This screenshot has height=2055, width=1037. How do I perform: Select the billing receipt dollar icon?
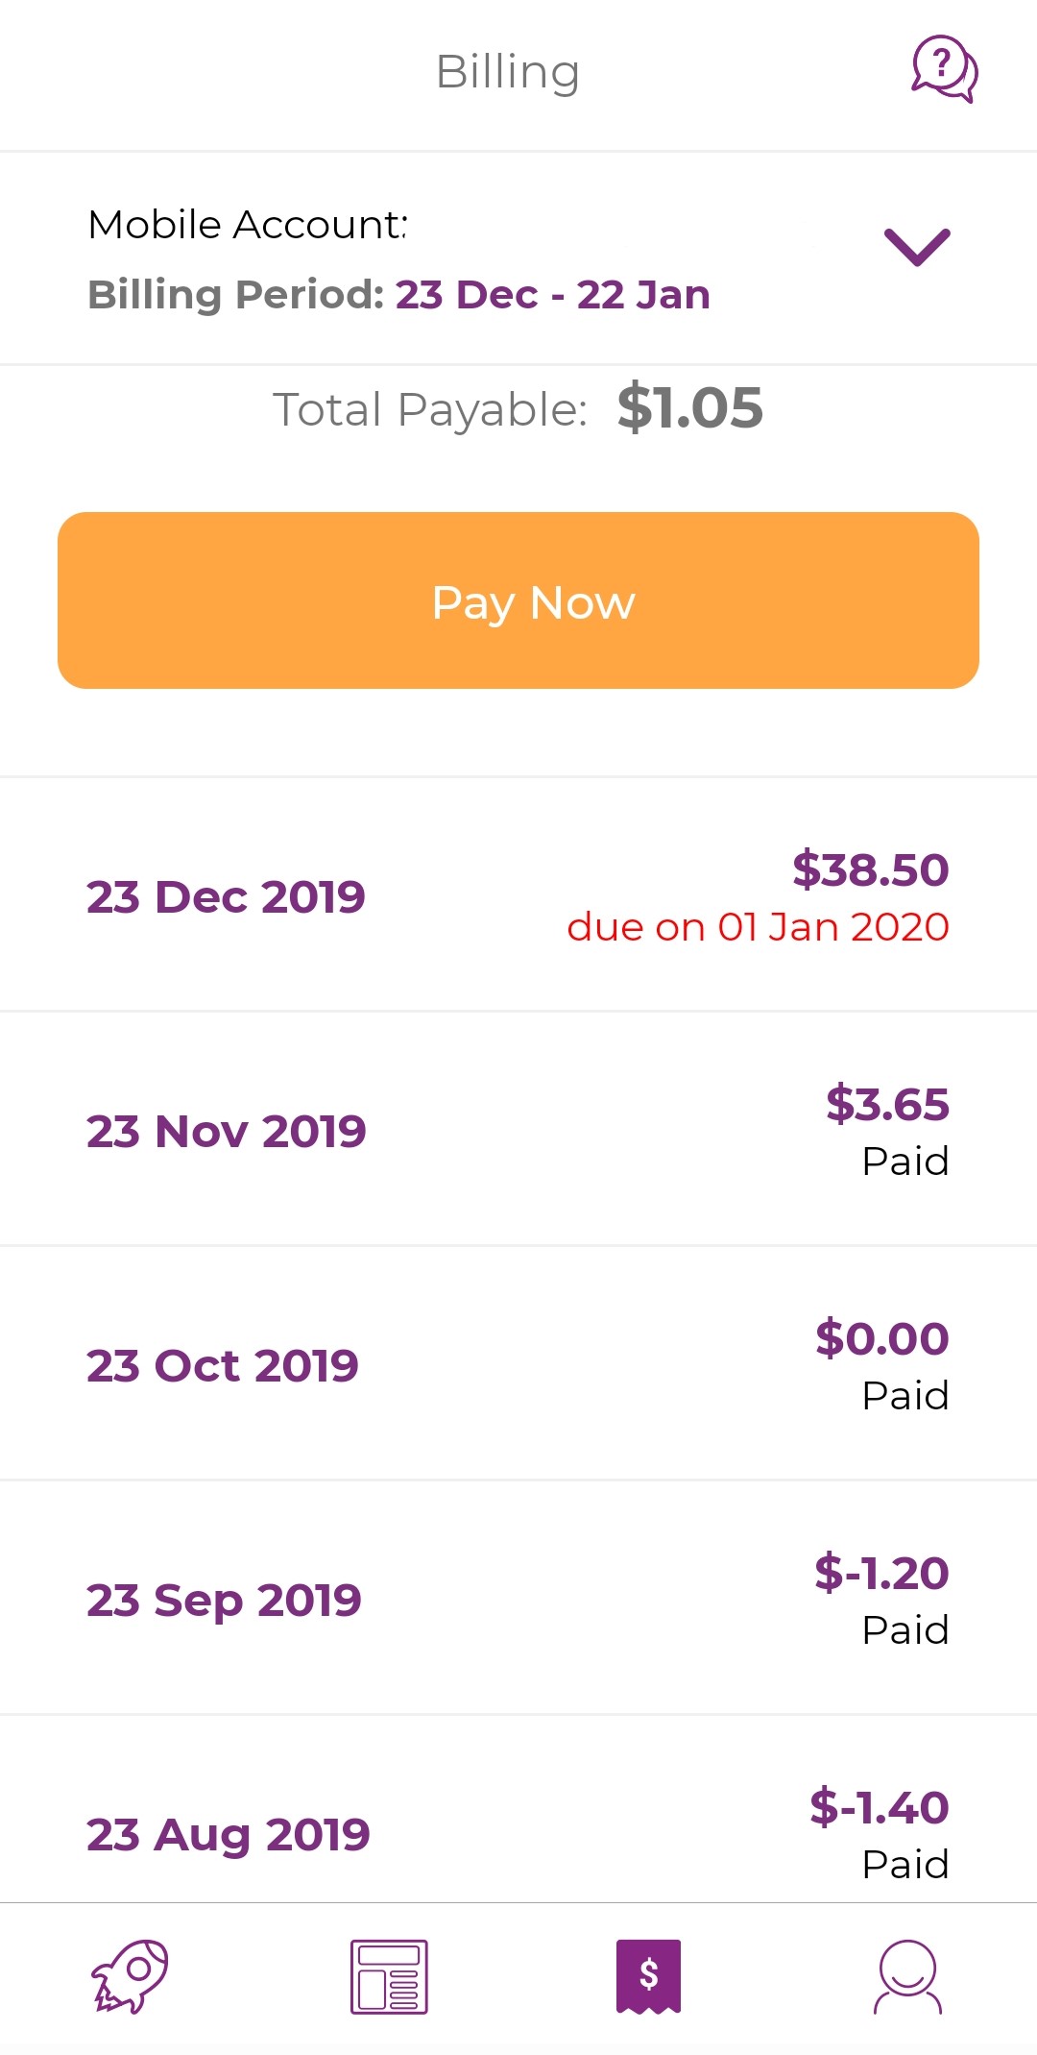click(x=648, y=1975)
